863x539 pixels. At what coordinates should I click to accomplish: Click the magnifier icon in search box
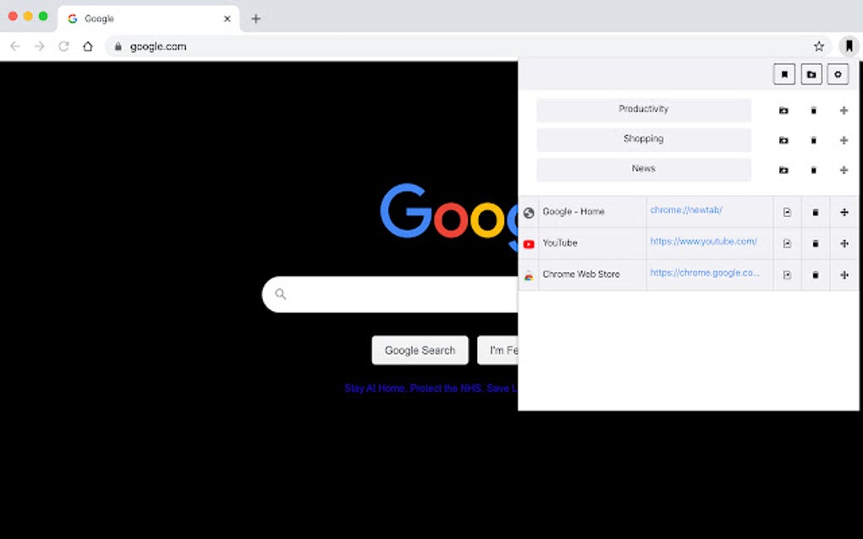[281, 295]
